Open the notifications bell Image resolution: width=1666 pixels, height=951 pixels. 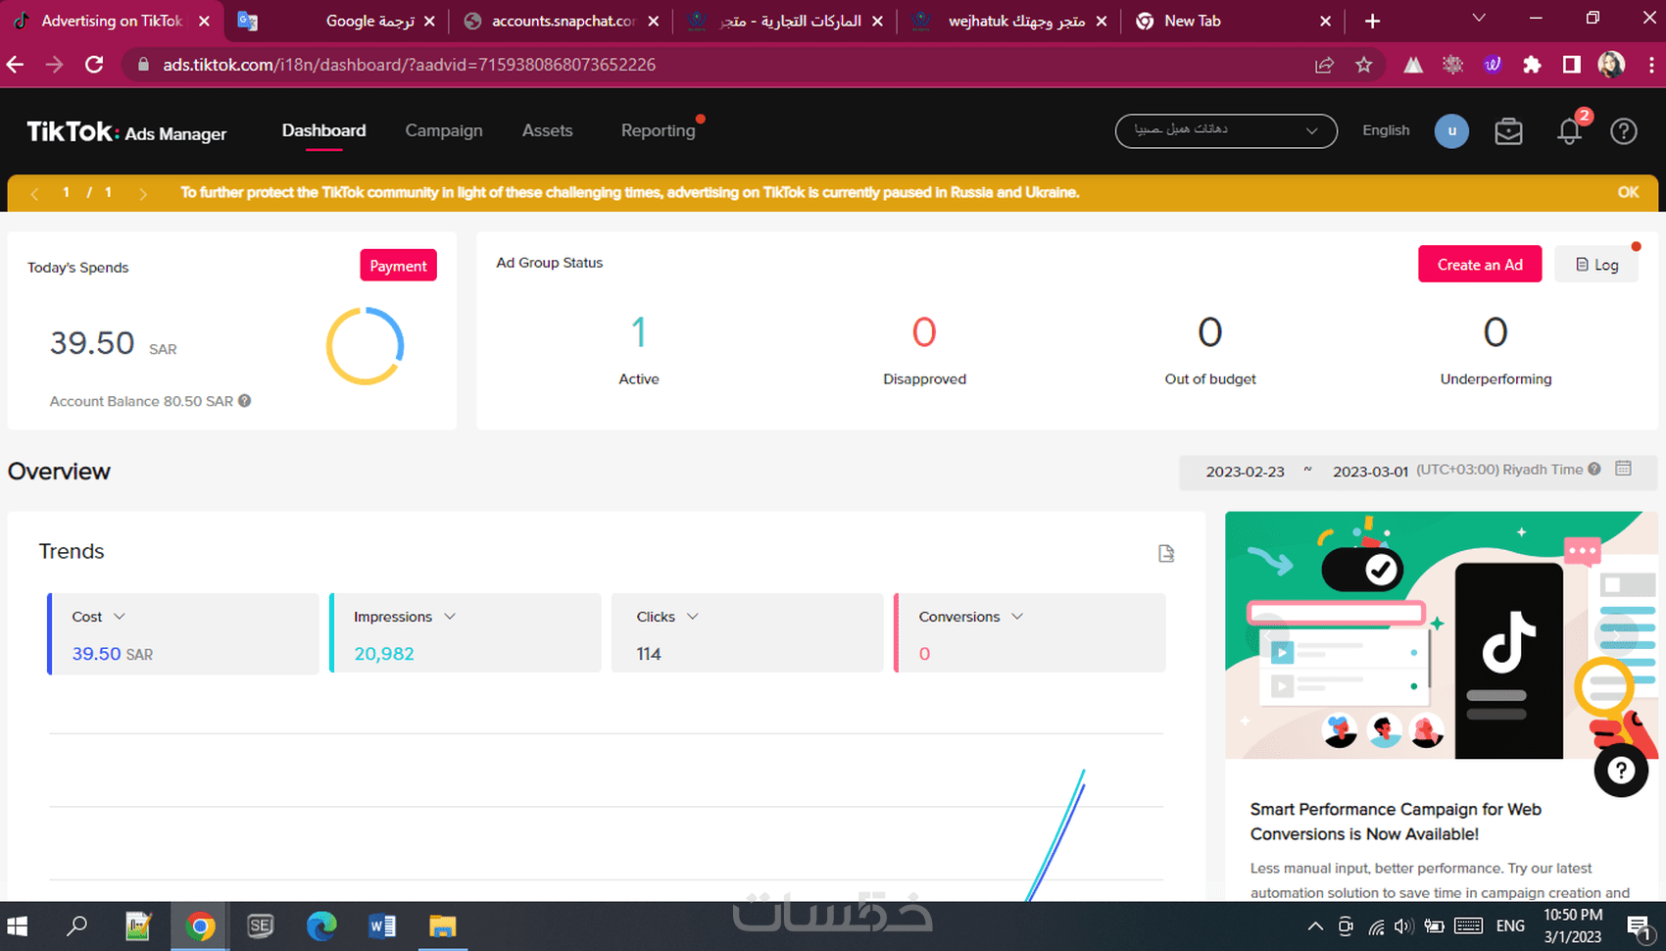pyautogui.click(x=1570, y=130)
